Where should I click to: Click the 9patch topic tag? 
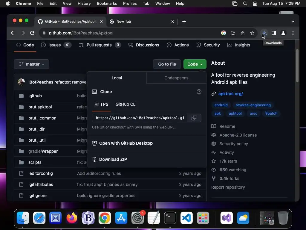click(271, 114)
